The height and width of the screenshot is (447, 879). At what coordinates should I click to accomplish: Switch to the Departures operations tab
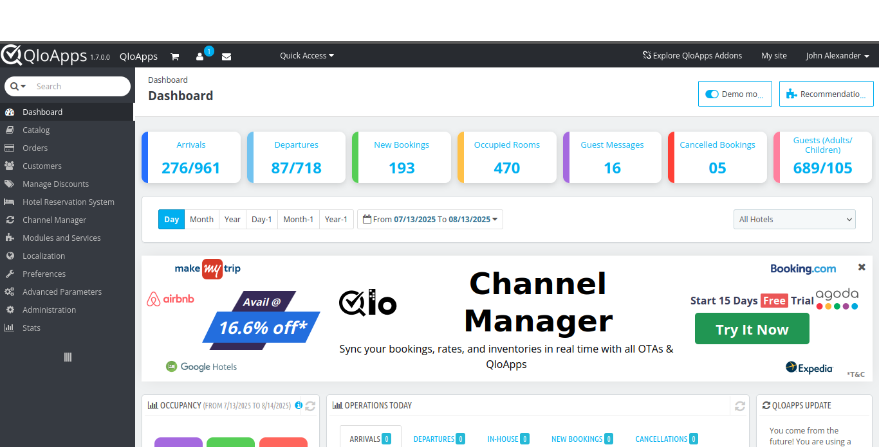439,439
